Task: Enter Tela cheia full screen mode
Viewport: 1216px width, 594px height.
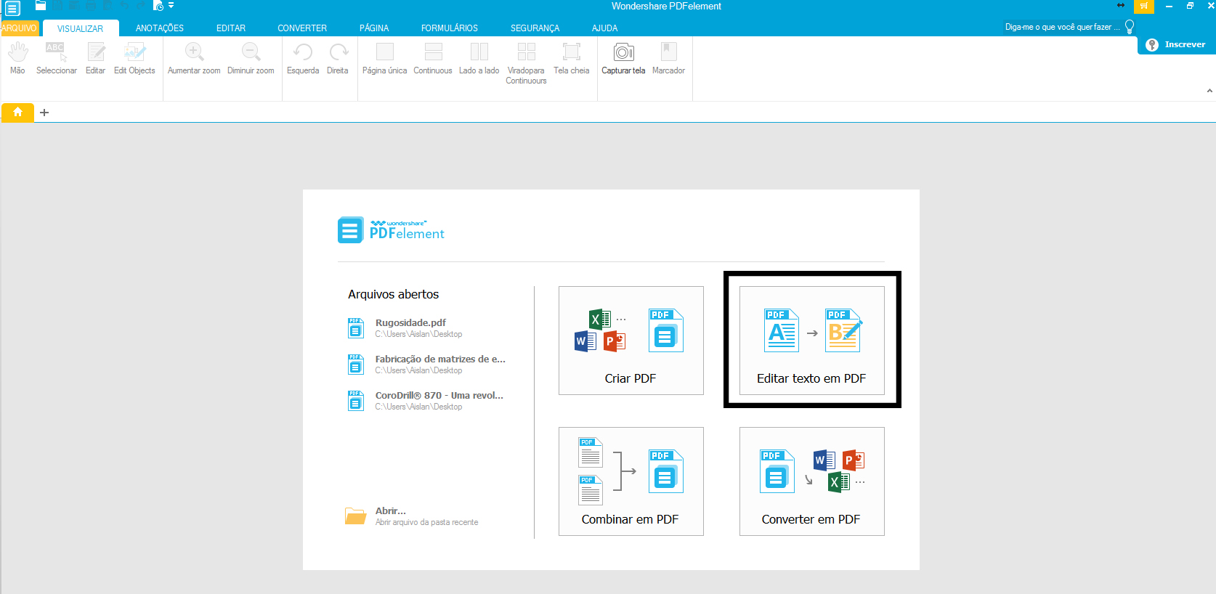Action: coord(572,58)
